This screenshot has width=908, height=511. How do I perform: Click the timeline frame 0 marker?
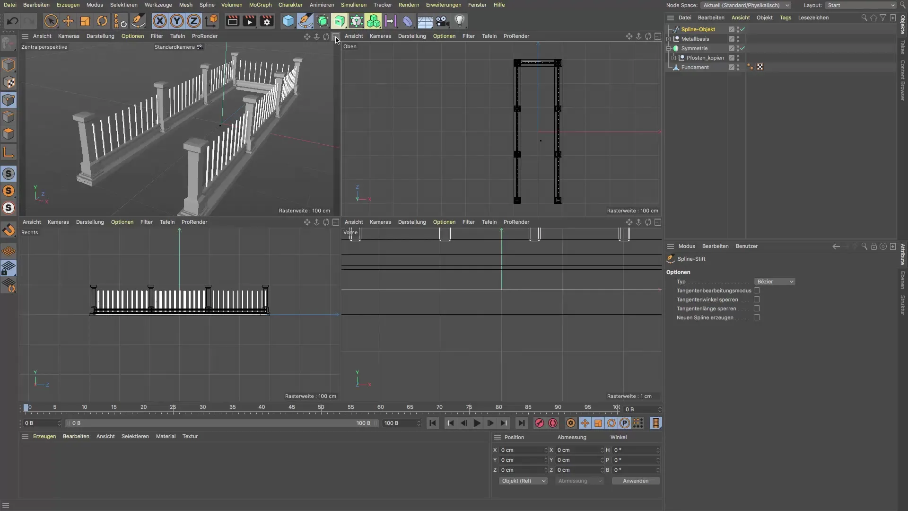coord(26,407)
